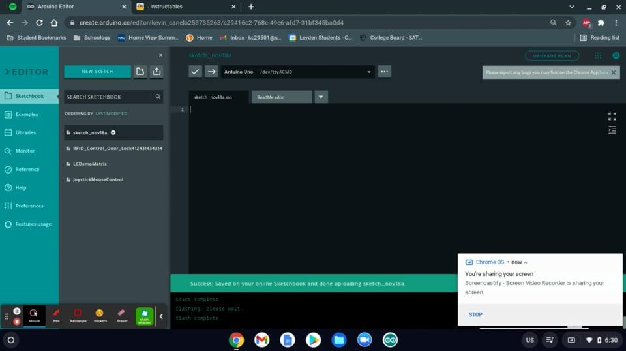Switch to the Instructables browser tab

pos(186,7)
